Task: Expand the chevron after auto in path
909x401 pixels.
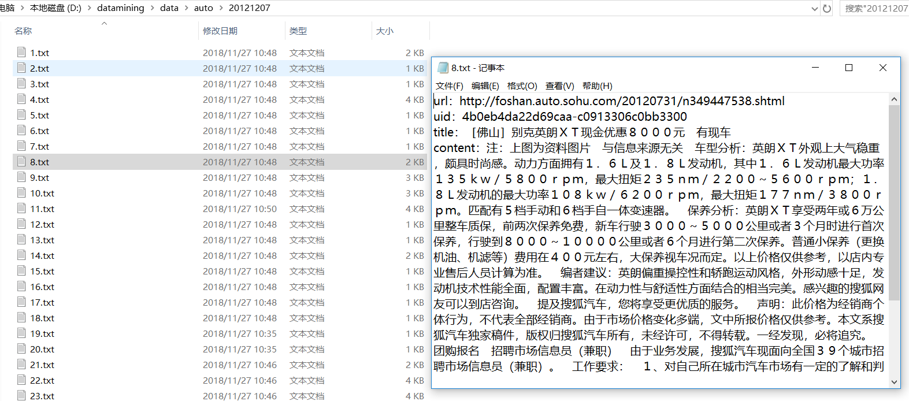Action: (221, 8)
